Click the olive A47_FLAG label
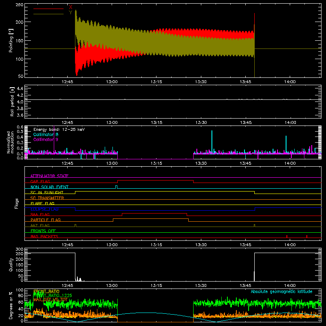Screen dimensions: 326x326 coord(40,225)
